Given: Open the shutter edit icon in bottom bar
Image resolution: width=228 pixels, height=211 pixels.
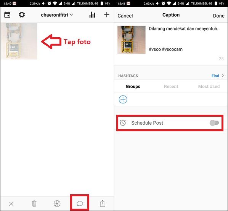Looking at the screenshot, I should tap(57, 204).
